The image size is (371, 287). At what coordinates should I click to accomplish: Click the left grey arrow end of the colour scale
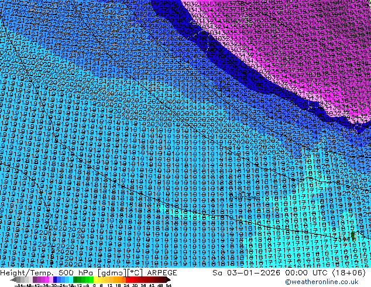click(13, 279)
